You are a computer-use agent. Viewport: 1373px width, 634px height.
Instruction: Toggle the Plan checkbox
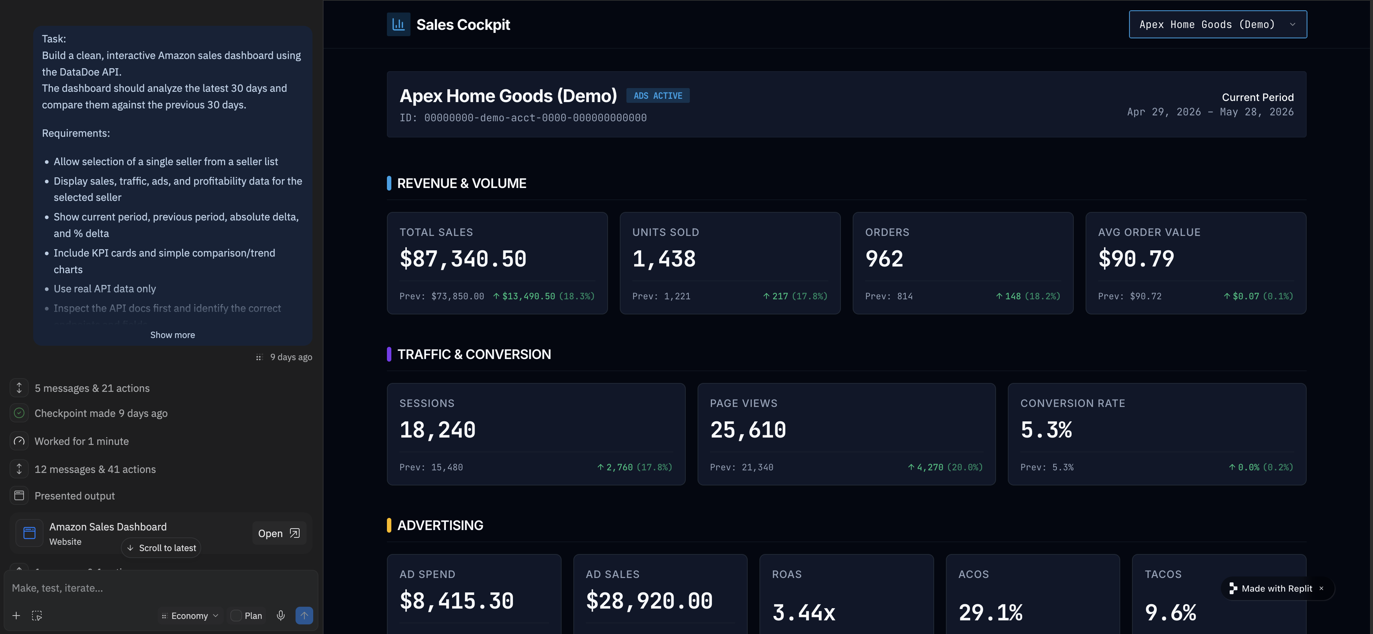click(236, 615)
